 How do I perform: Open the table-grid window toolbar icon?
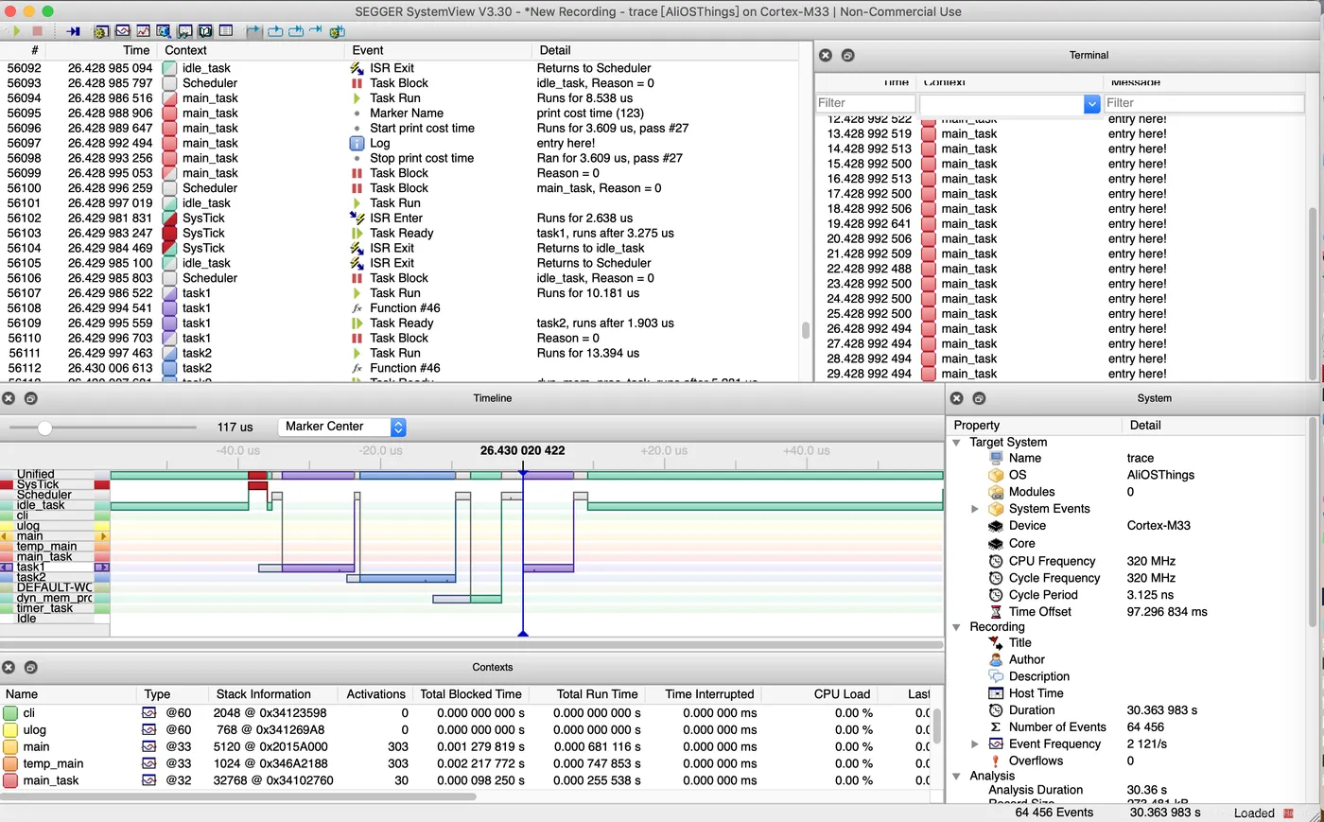click(226, 31)
